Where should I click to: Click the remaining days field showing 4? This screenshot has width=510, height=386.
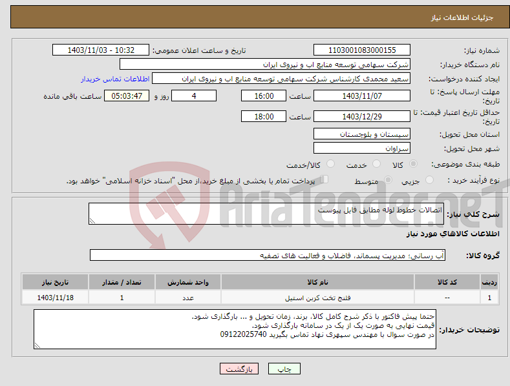pyautogui.click(x=194, y=96)
